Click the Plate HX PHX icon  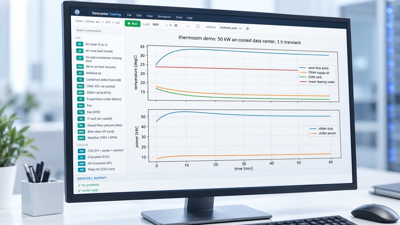82,170
